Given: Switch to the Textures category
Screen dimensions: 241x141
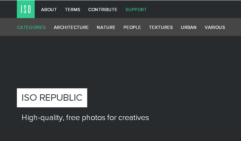Looking at the screenshot, I should 161,27.
